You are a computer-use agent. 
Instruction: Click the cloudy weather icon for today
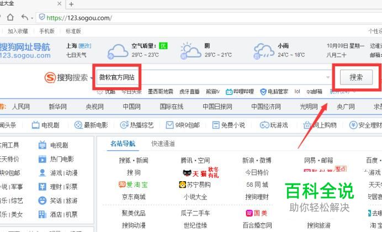tap(118, 51)
